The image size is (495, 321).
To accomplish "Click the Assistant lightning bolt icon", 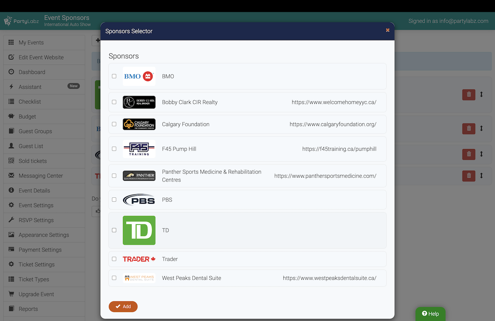I will coord(11,87).
